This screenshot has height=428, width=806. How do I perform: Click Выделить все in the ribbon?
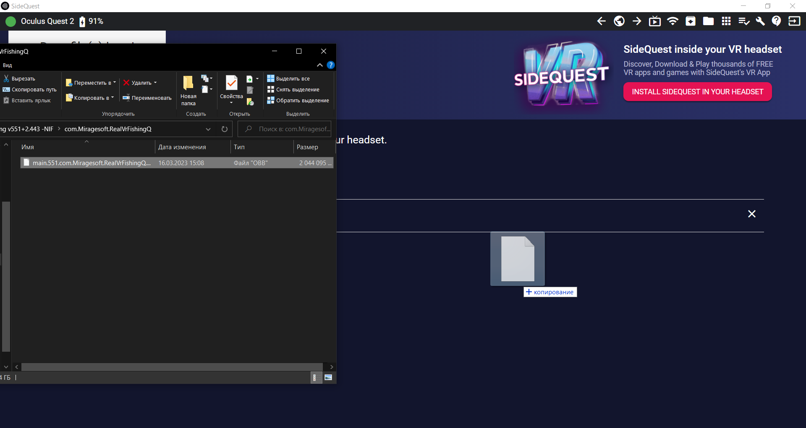(x=288, y=78)
